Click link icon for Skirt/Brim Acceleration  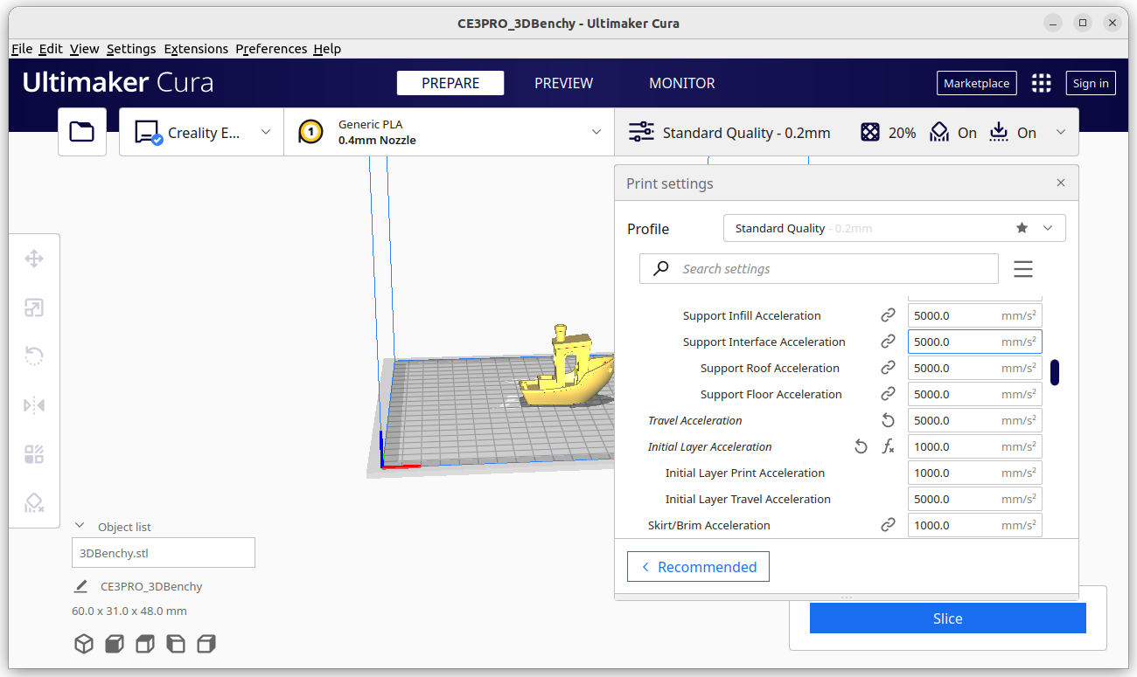888,525
